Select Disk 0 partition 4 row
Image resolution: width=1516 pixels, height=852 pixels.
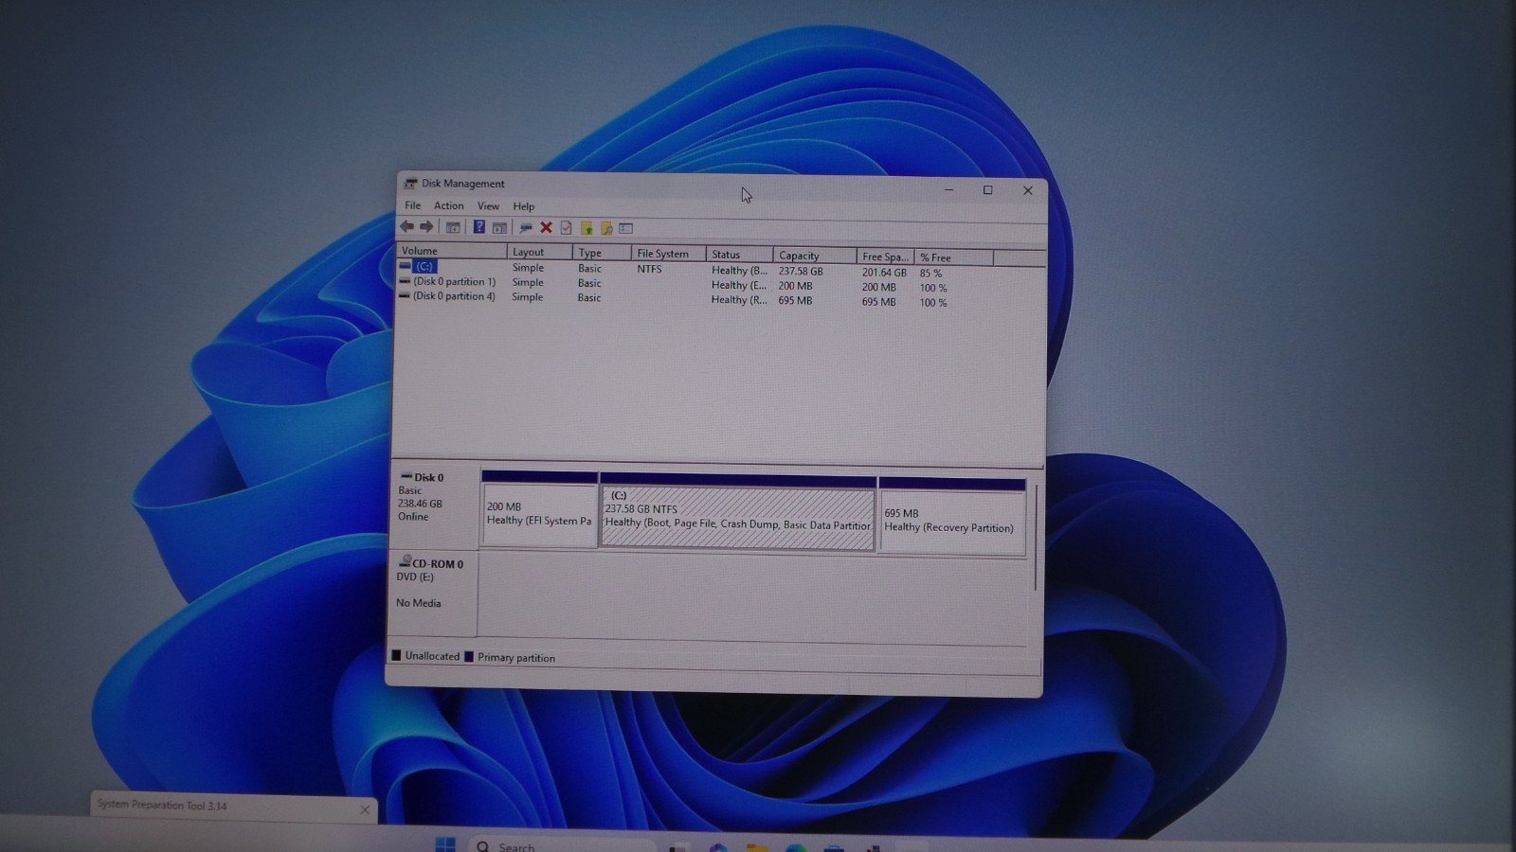454,296
